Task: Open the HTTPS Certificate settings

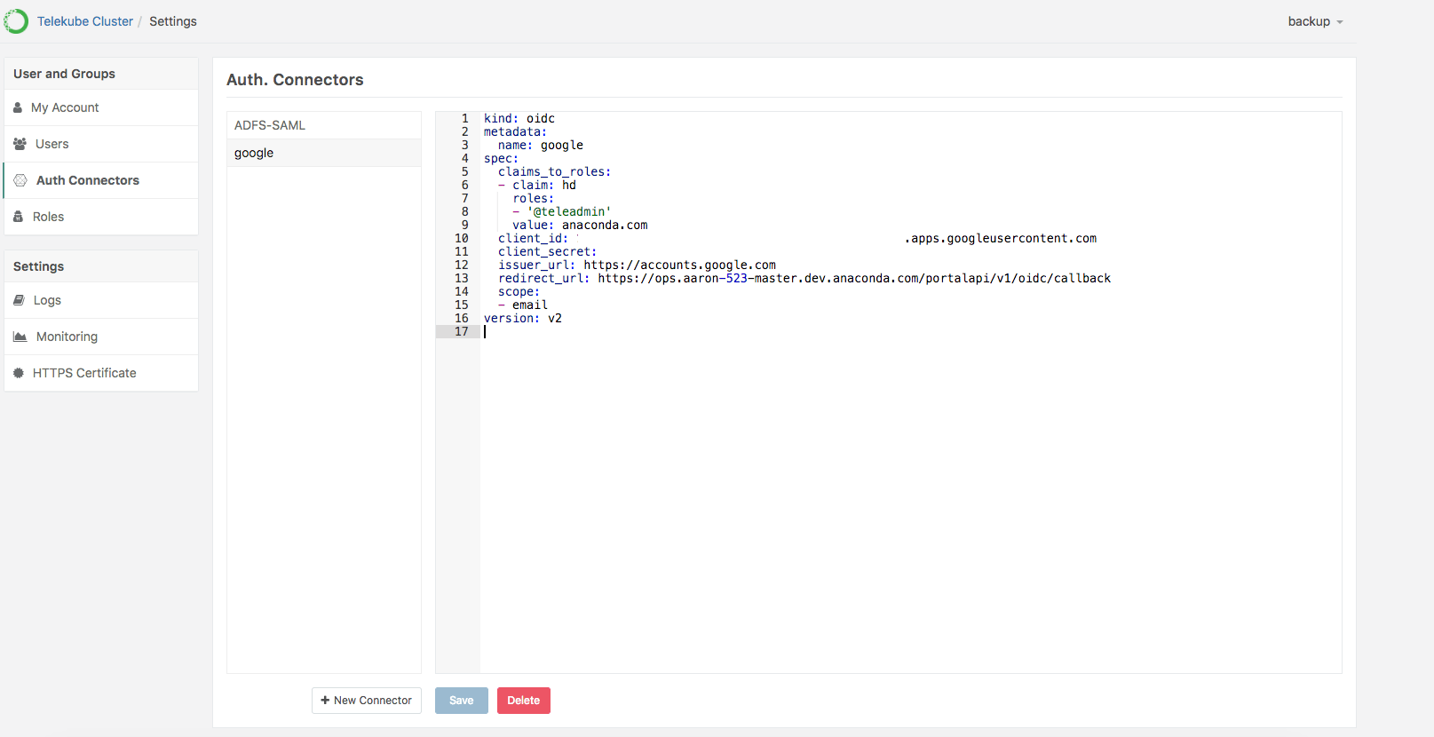Action: pos(101,373)
